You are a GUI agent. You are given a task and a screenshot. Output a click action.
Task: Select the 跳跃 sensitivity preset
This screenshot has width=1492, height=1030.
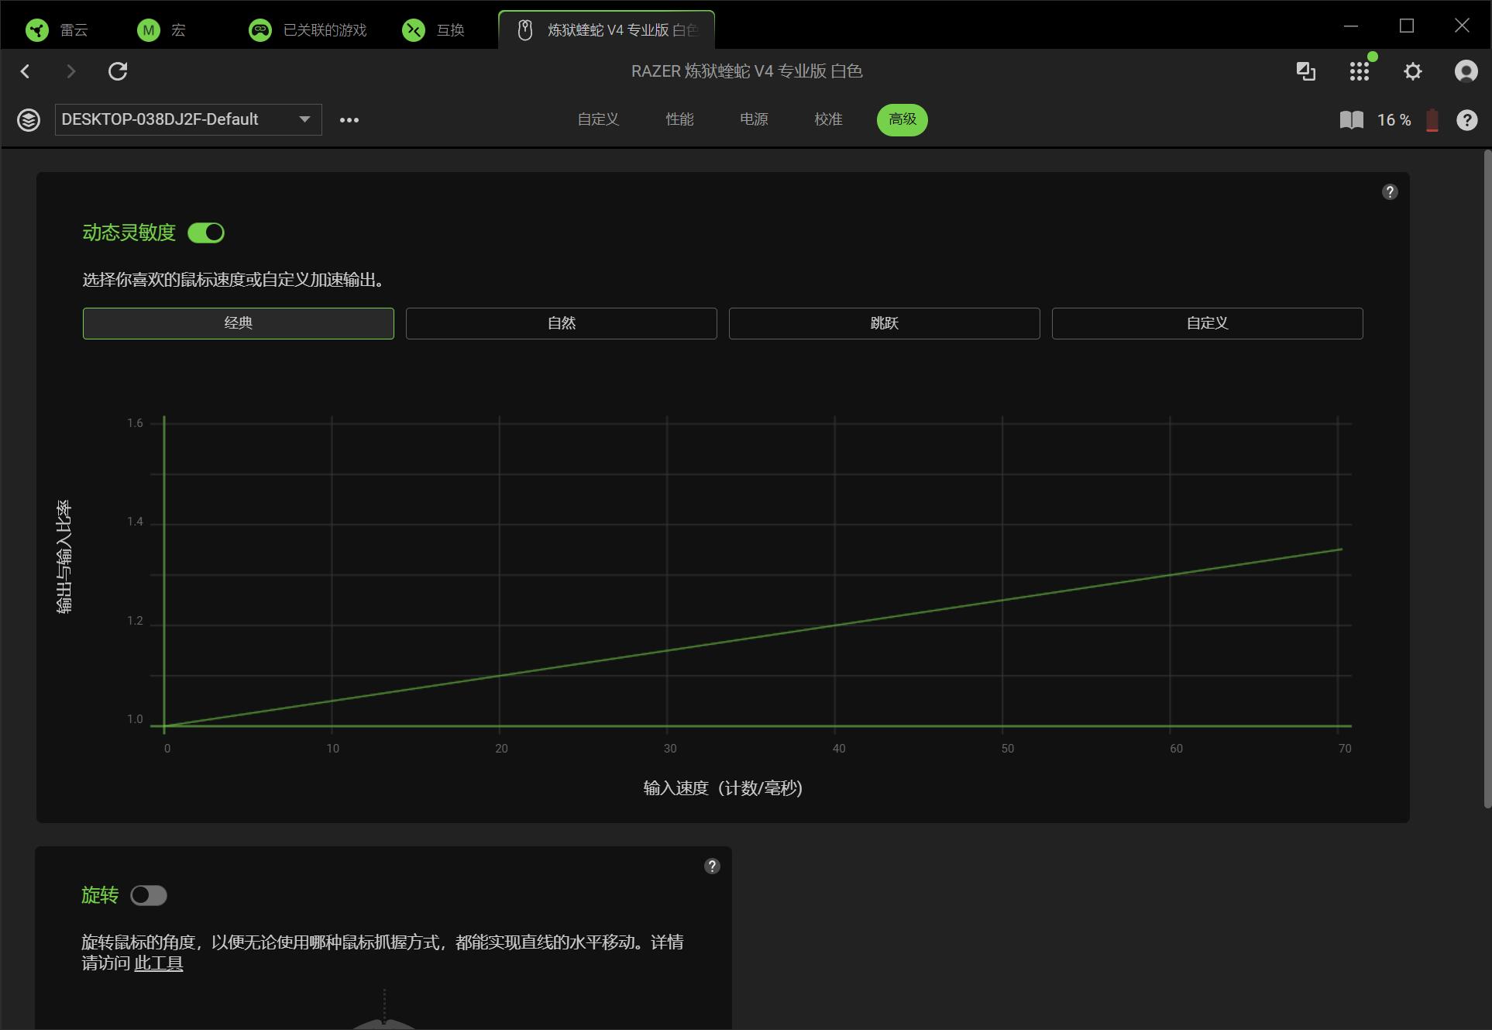[x=885, y=323]
